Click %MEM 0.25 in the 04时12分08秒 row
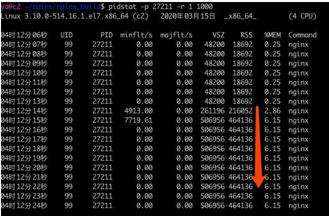Viewport: 329px width, 216px height. [x=272, y=54]
